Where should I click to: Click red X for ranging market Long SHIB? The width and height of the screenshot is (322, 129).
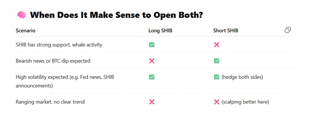(152, 102)
